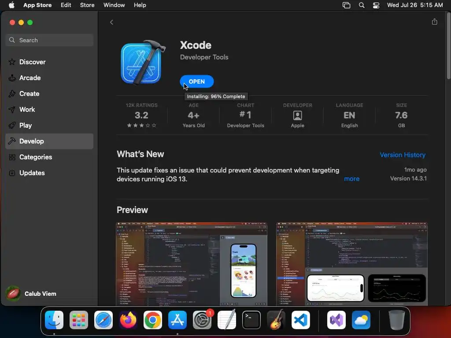Click the App Store Dock icon

[x=177, y=320]
